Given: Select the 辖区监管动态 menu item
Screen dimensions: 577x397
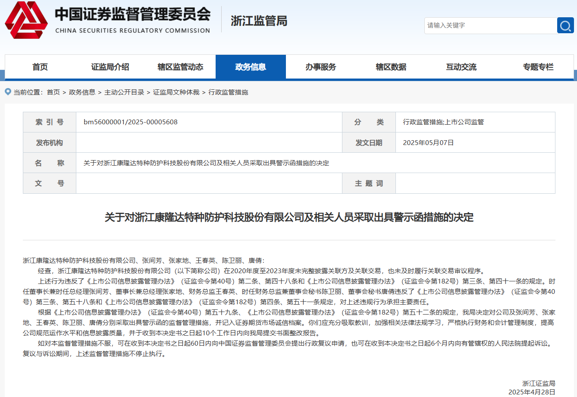Looking at the screenshot, I should point(180,67).
